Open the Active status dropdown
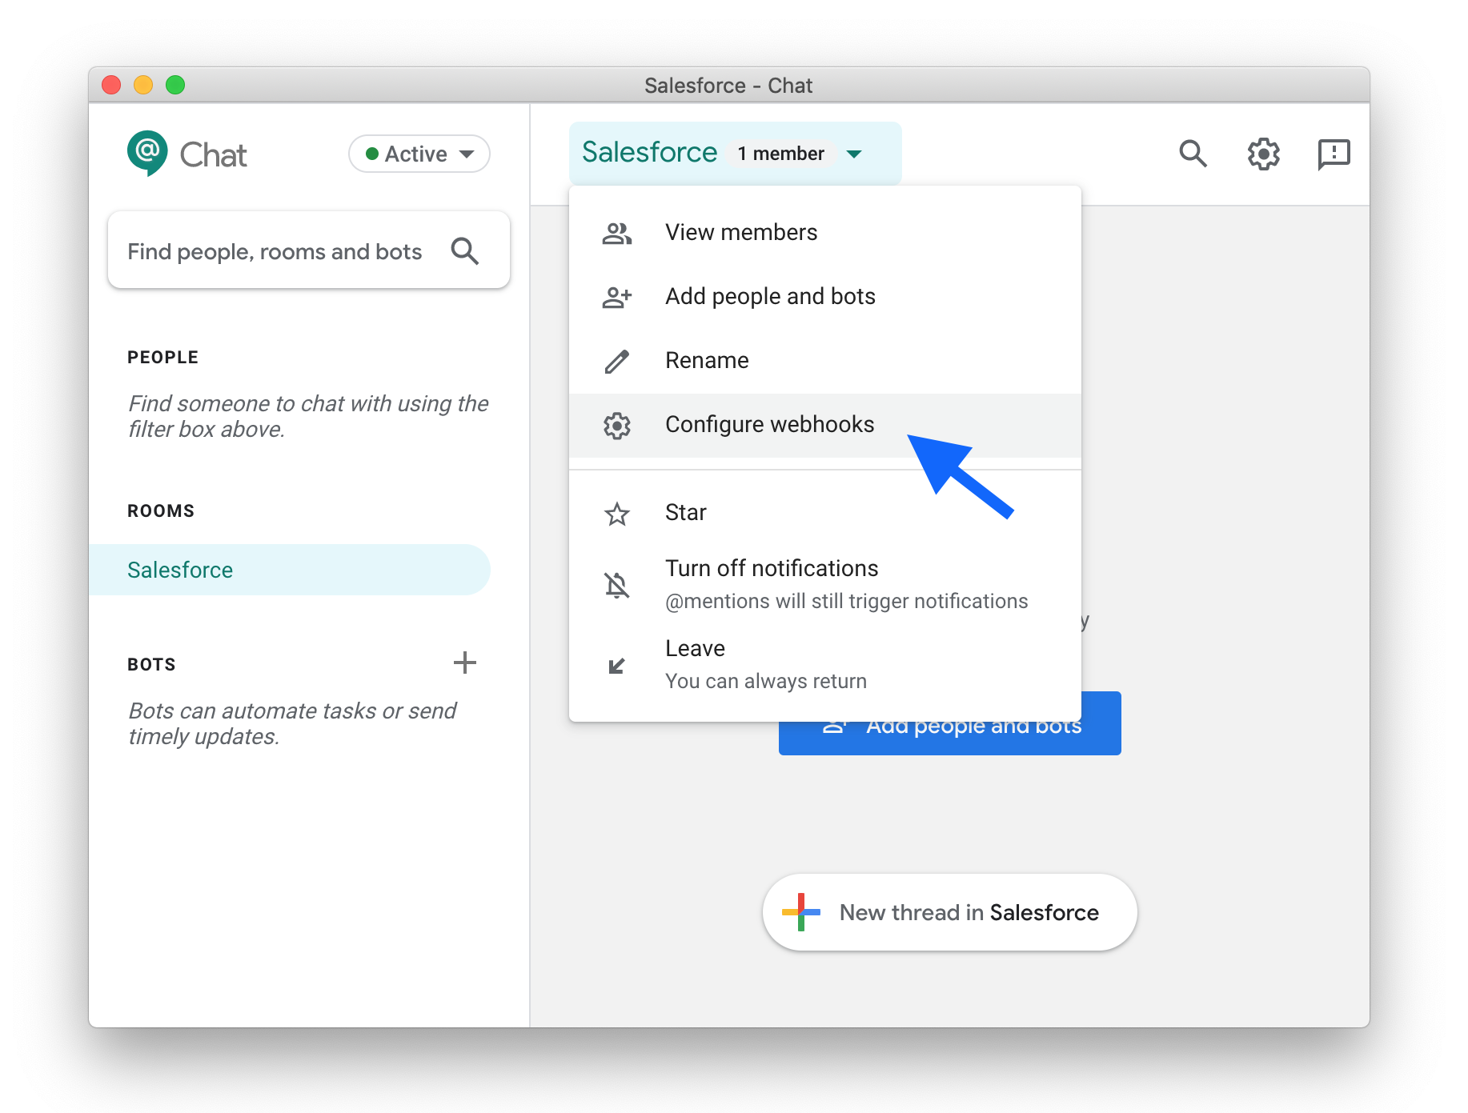Screen dimensions: 1468x1113 pyautogui.click(x=419, y=154)
